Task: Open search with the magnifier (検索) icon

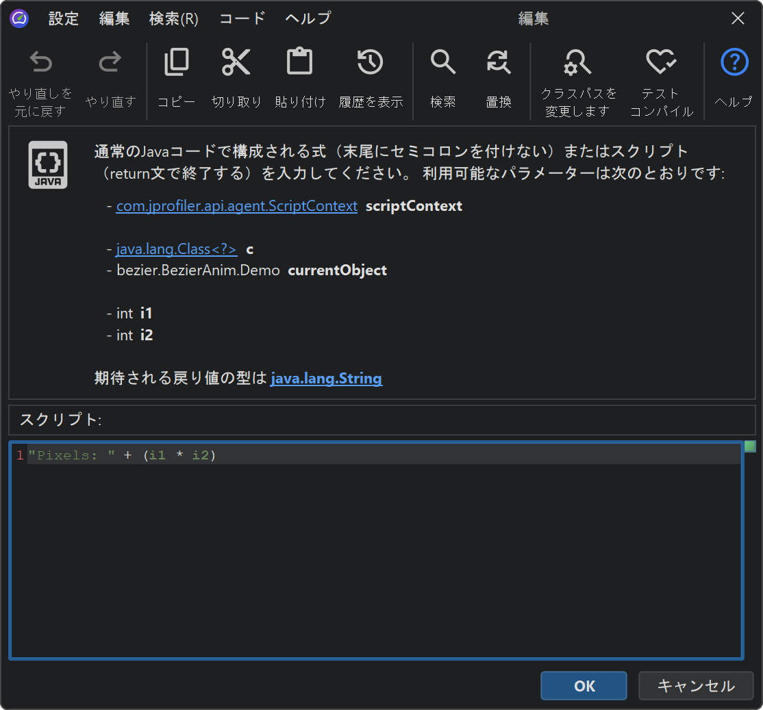Action: click(442, 63)
